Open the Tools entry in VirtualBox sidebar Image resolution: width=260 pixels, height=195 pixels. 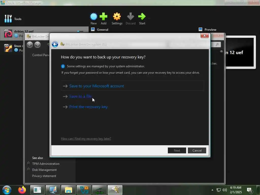tap(13, 19)
